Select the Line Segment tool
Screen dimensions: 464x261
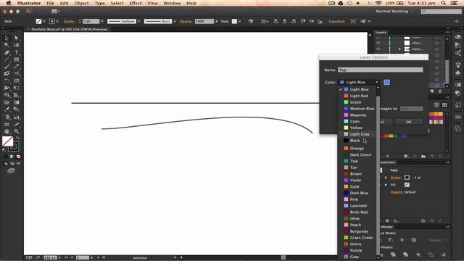7,59
